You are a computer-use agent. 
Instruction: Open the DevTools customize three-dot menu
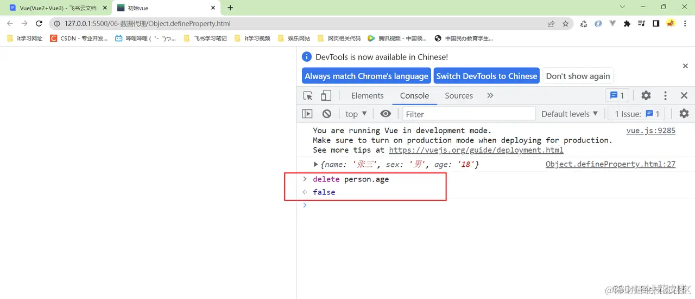click(x=665, y=95)
